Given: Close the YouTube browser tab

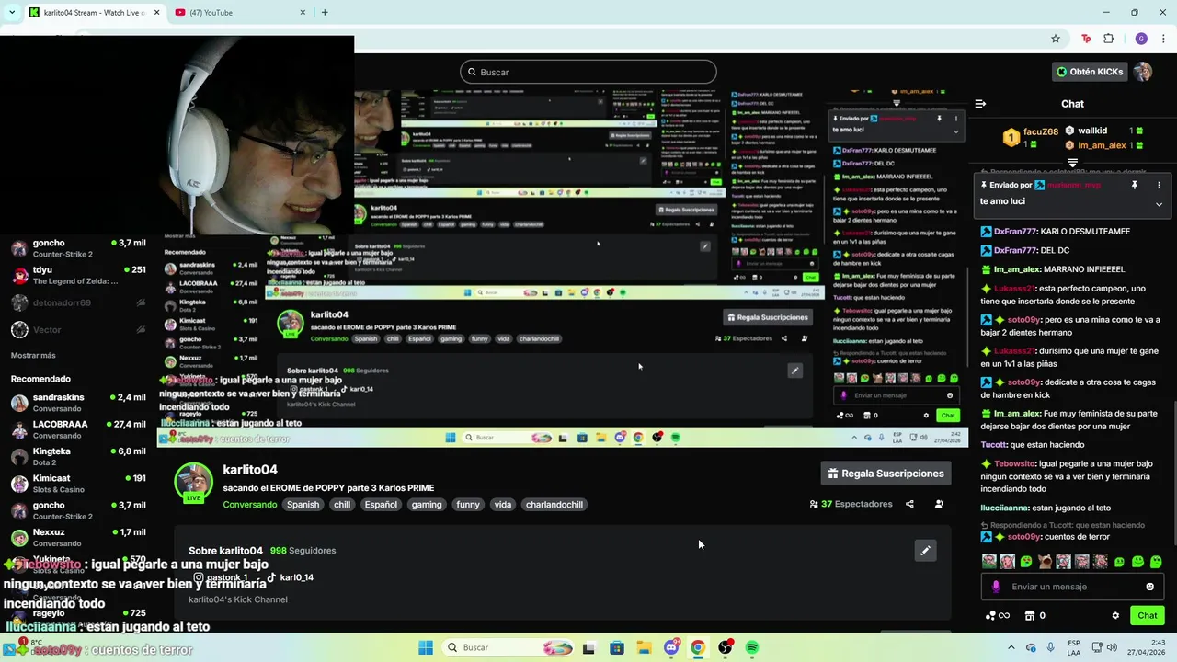Looking at the screenshot, I should 303,13.
